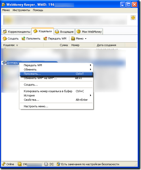Image resolution: width=141 pixels, height=170 pixels.
Task: Choose Пополнить... in the context menu
Action: tap(56, 74)
